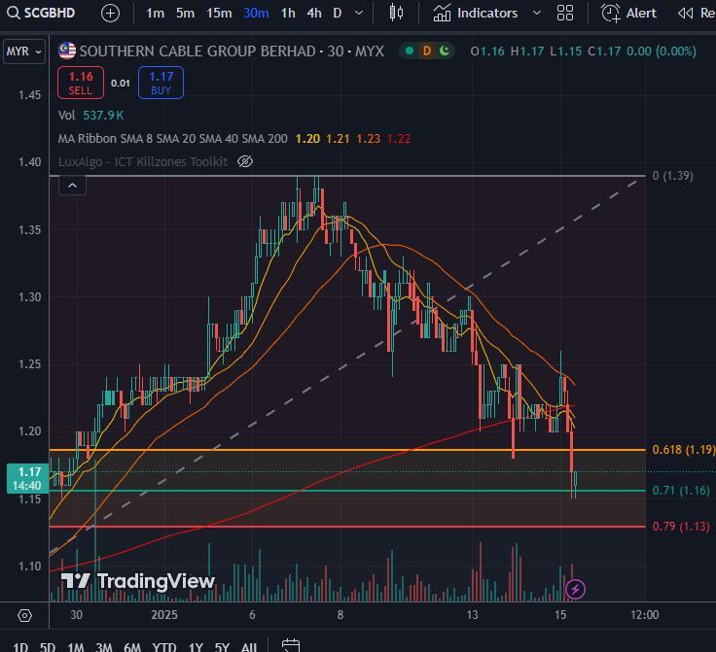The height and width of the screenshot is (652, 716).
Task: Set date range to 5Y
Action: click(x=222, y=647)
